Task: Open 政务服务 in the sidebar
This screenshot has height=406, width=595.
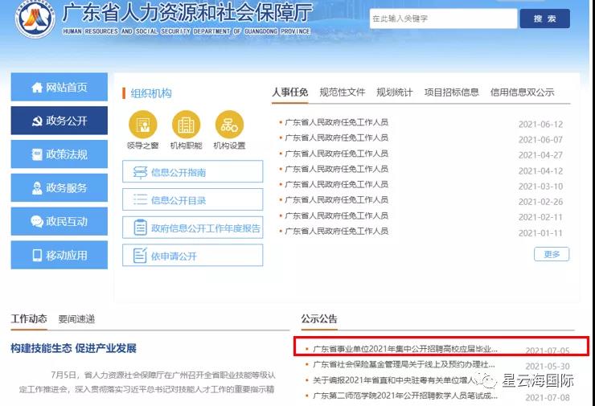Action: (x=59, y=188)
